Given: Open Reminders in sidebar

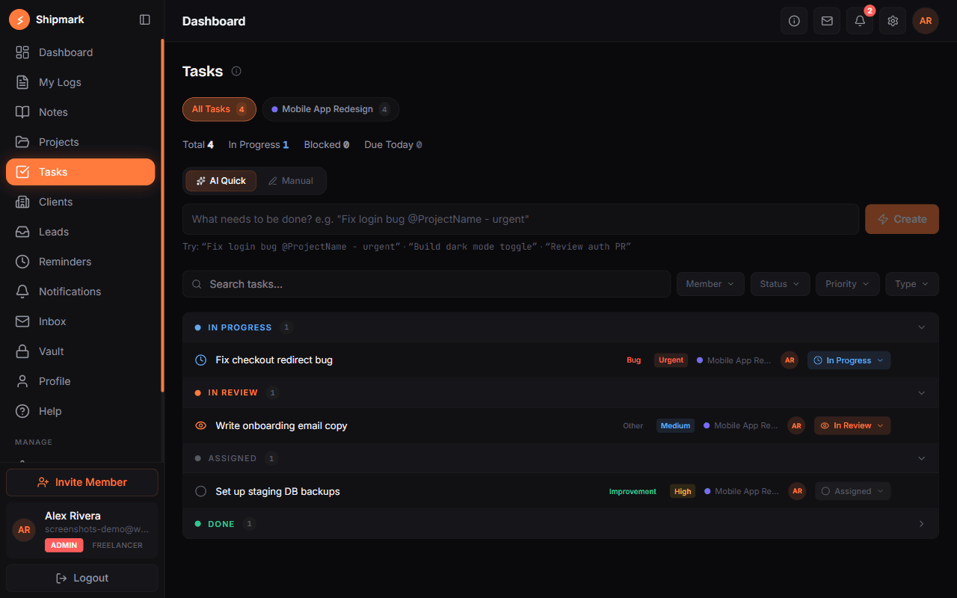Looking at the screenshot, I should (x=81, y=262).
